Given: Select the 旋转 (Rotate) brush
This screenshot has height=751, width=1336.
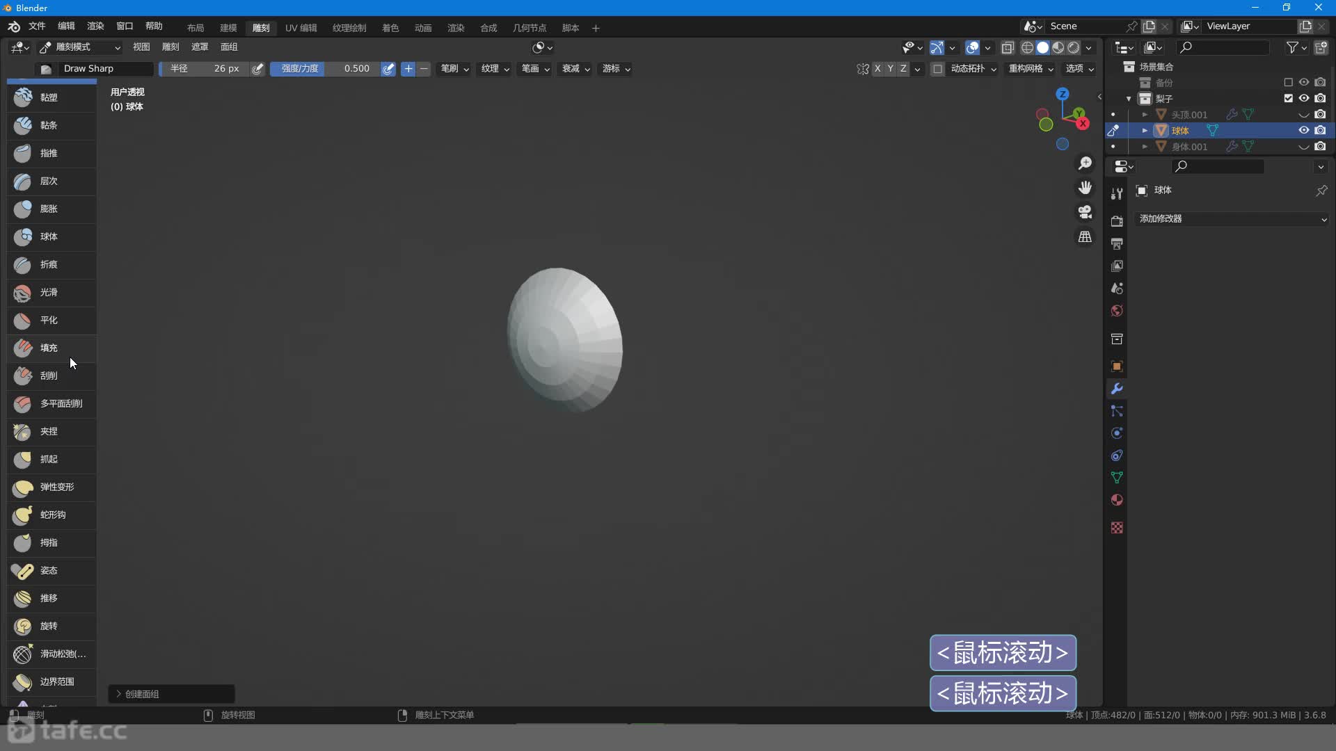Looking at the screenshot, I should 51,626.
